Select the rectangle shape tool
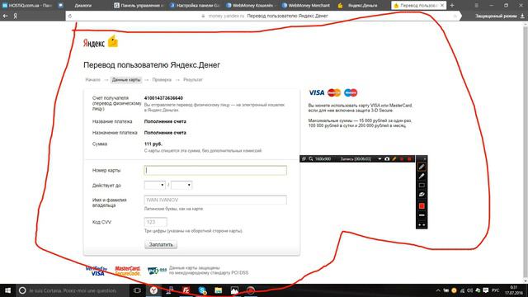 coord(422,185)
